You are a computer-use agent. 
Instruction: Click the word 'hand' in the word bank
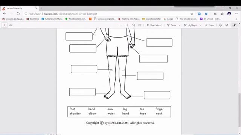[x=125, y=113]
